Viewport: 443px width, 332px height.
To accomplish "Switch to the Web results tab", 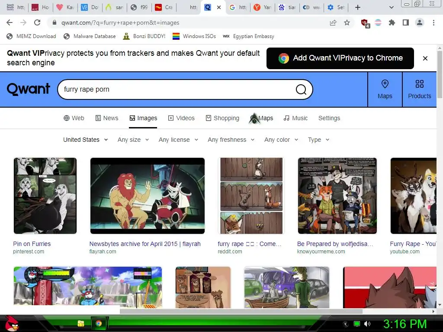I will pos(74,118).
